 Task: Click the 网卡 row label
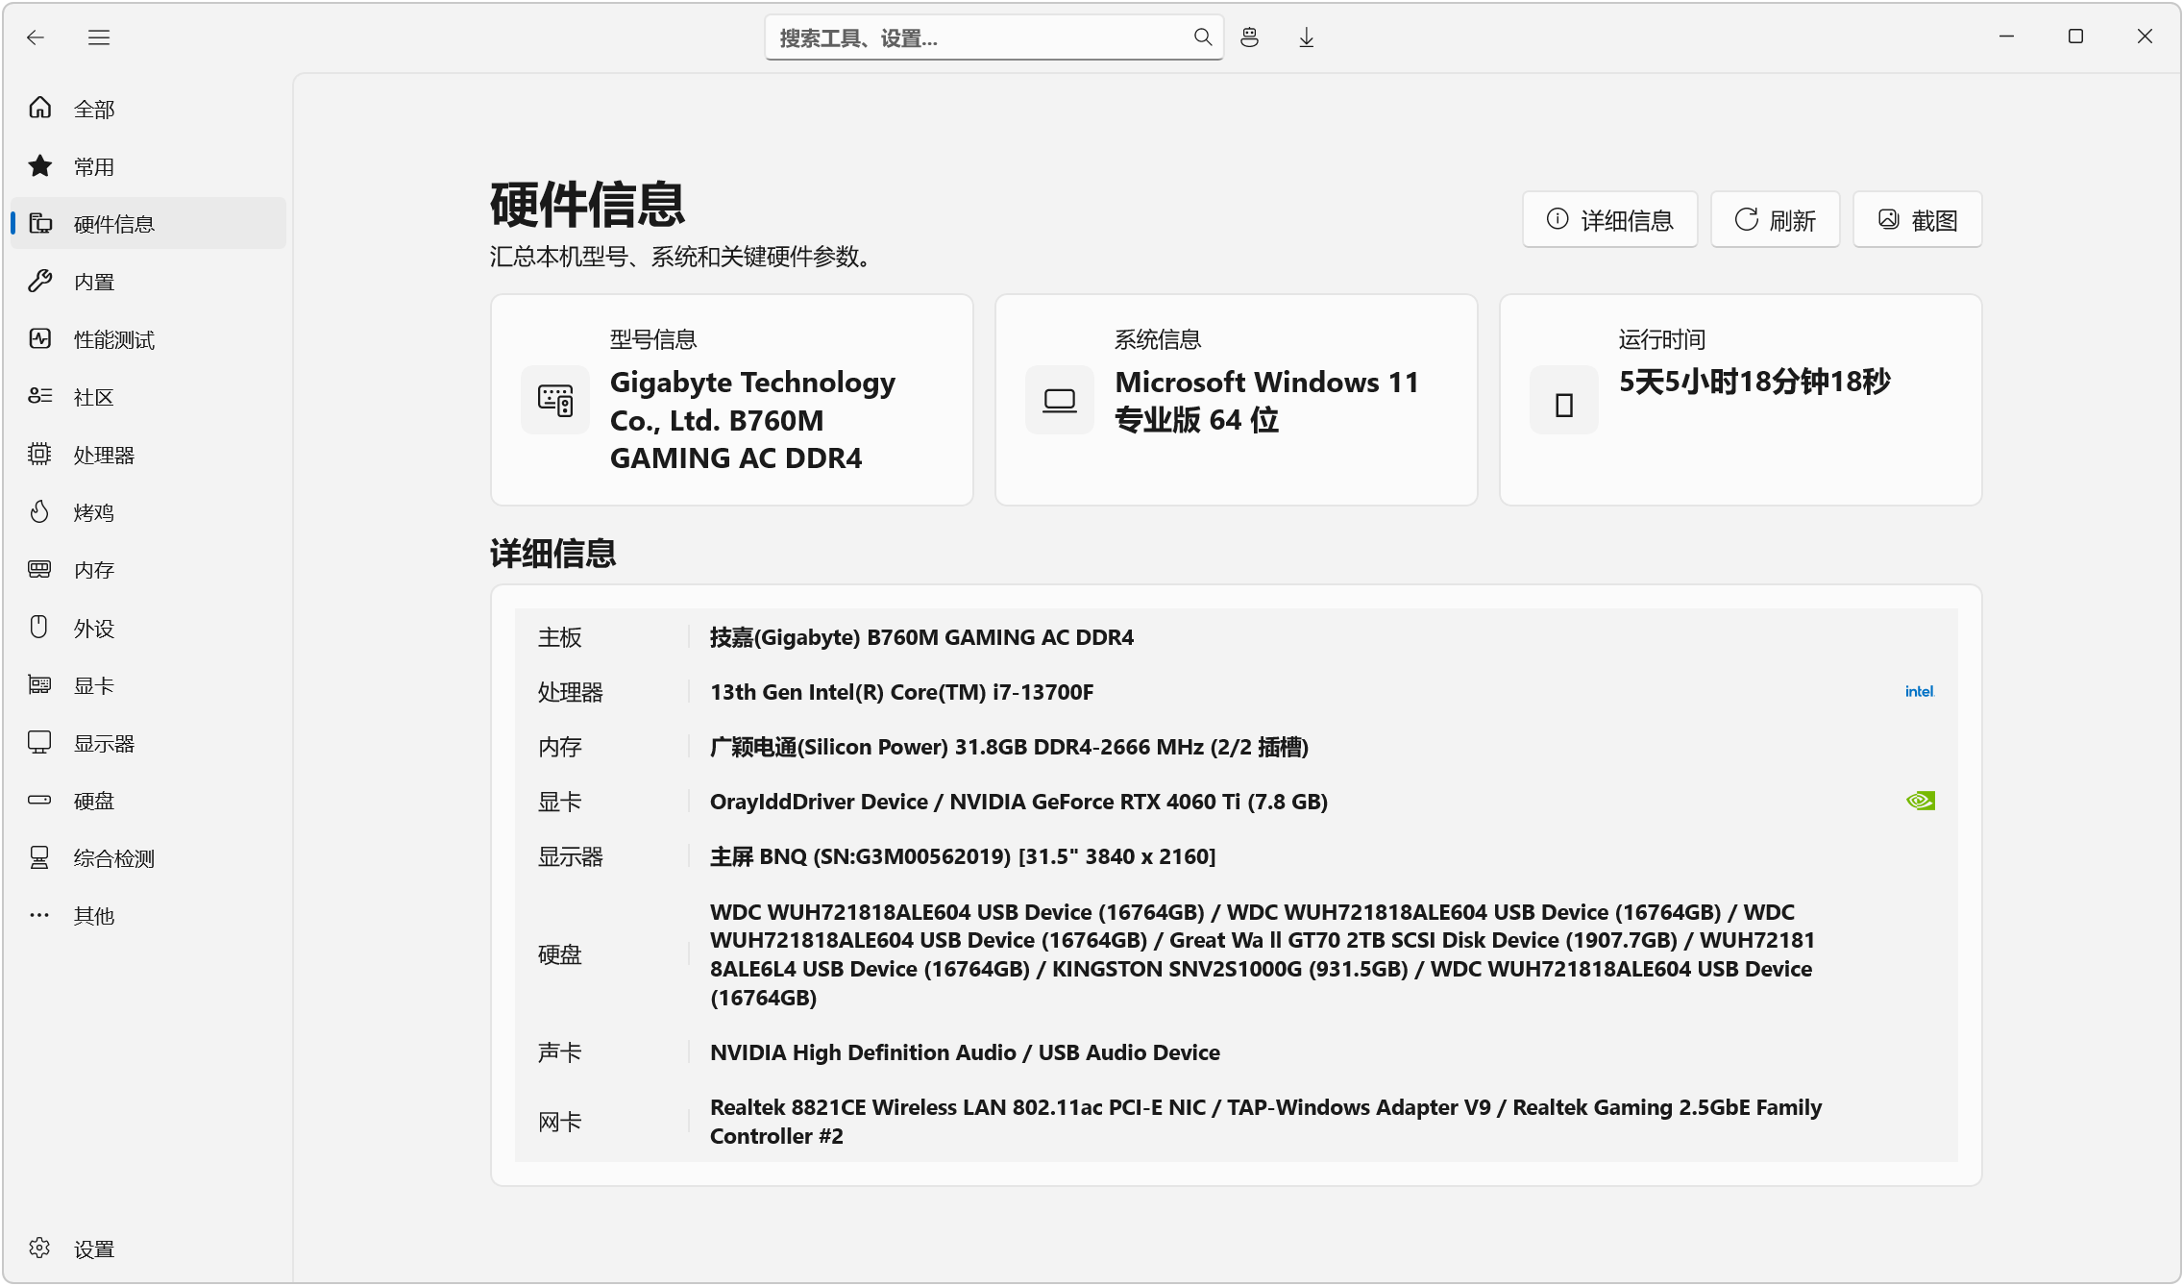coord(559,1122)
